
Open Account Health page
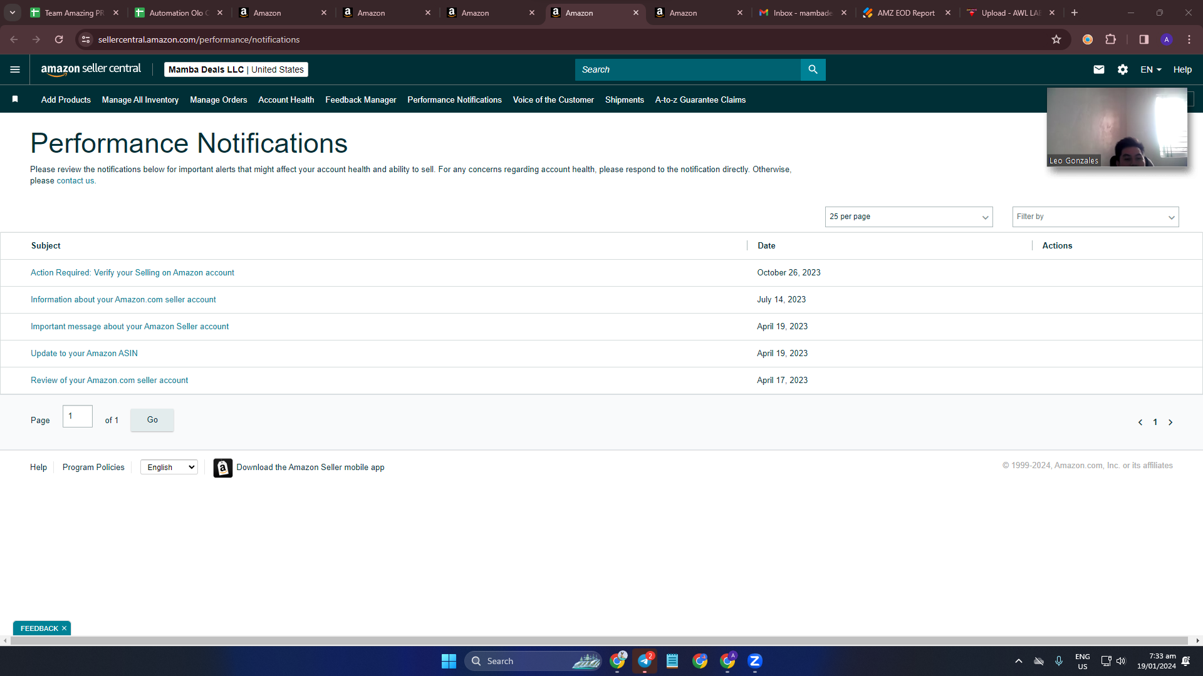point(286,100)
